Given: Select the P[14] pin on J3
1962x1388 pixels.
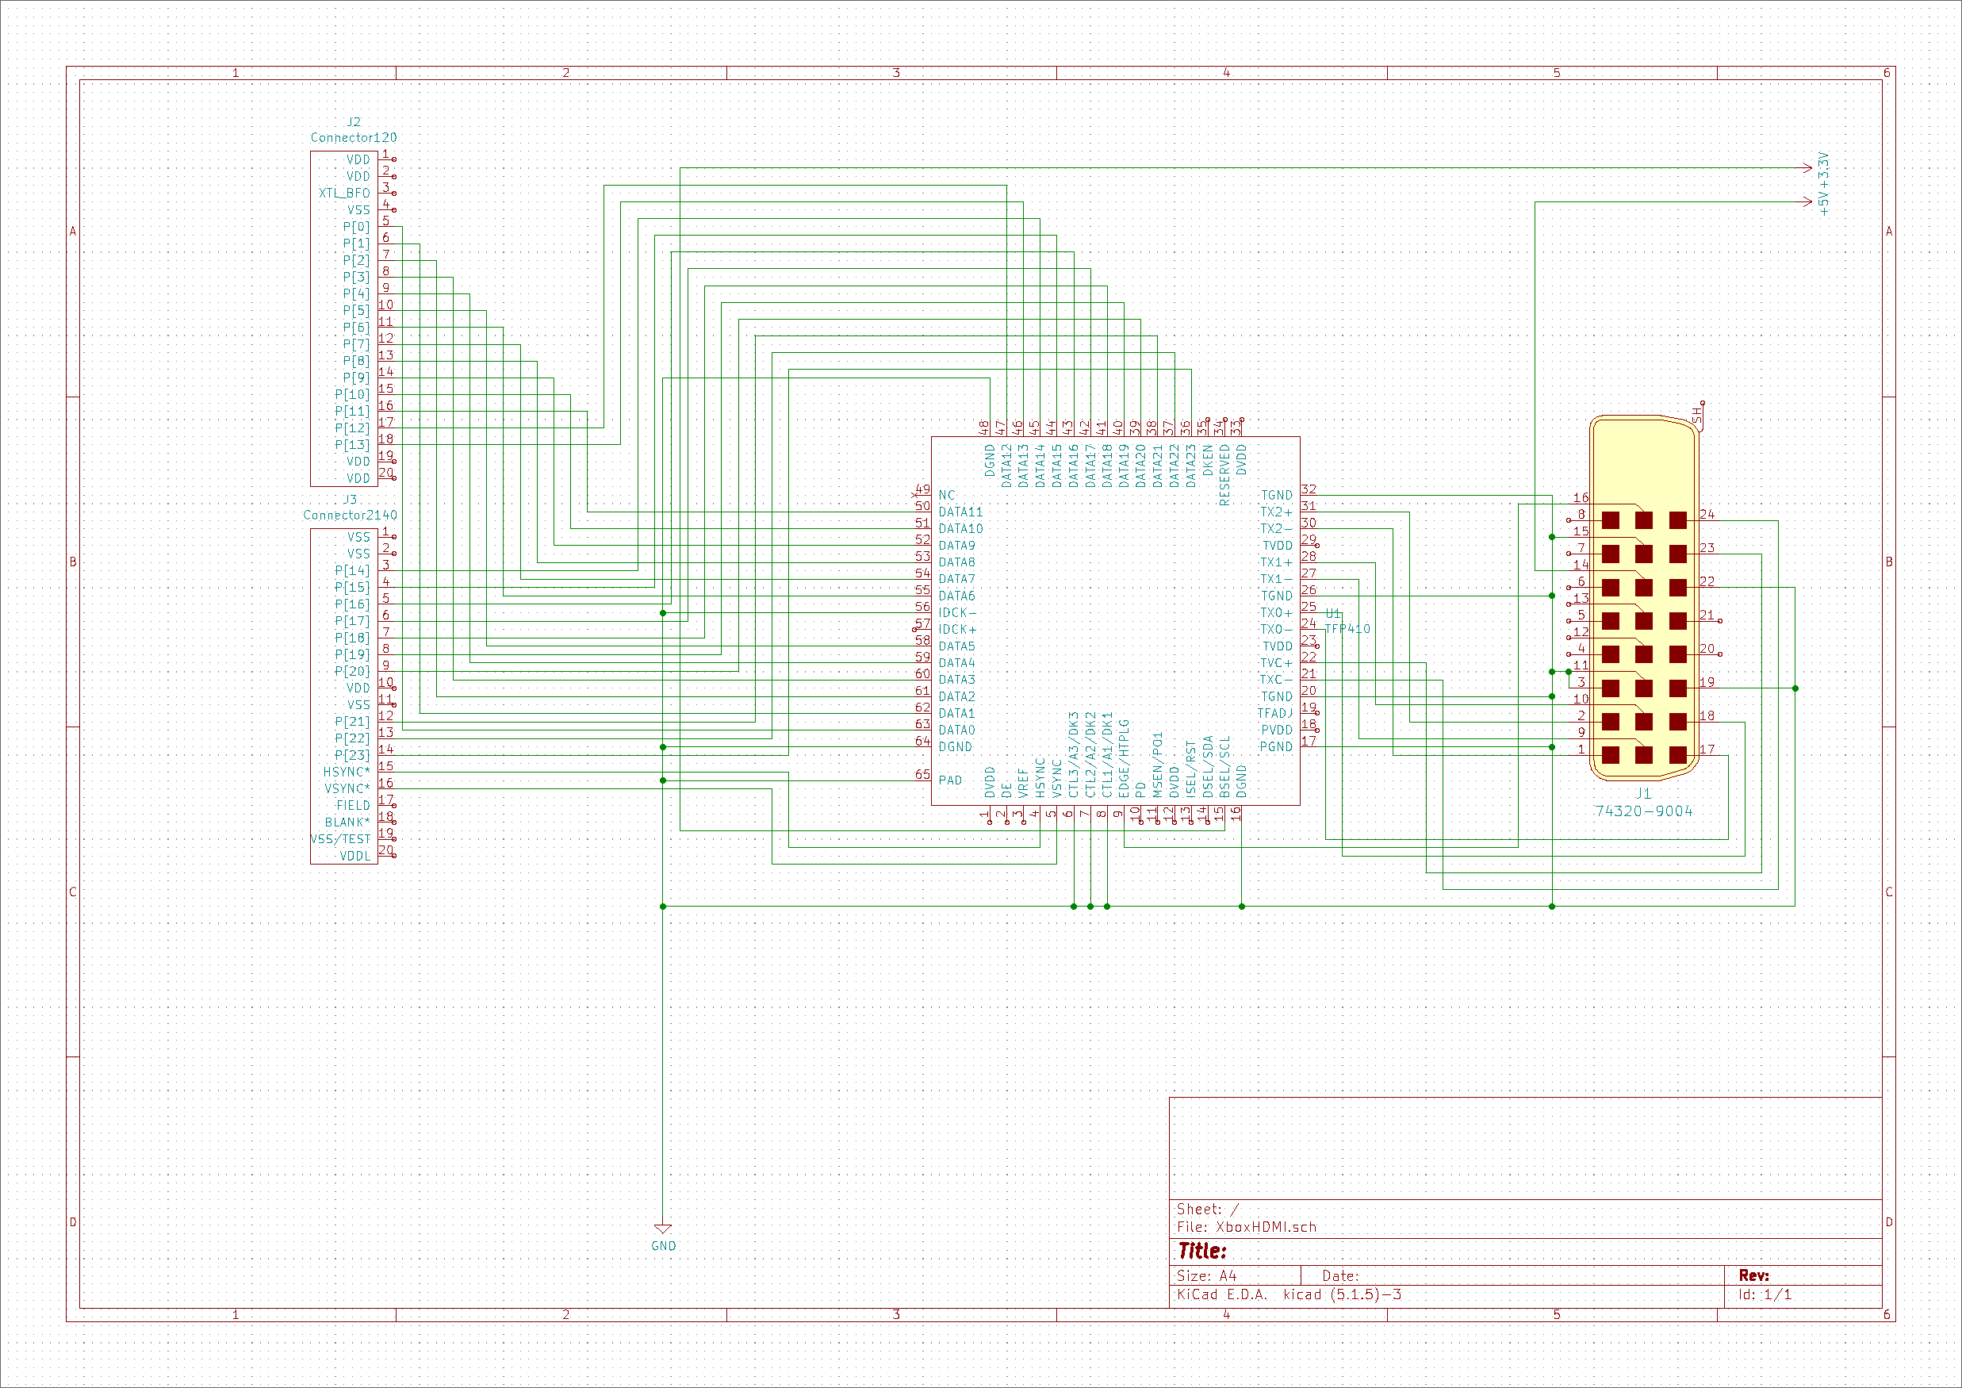Looking at the screenshot, I should pyautogui.click(x=352, y=570).
